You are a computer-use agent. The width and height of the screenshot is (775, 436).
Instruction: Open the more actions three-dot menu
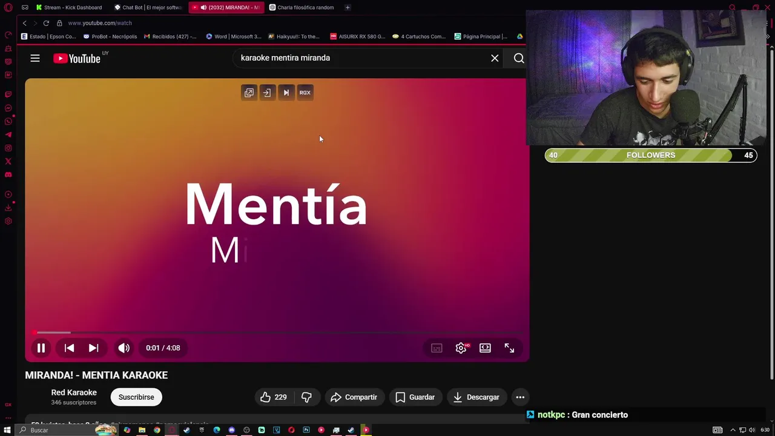[520, 397]
